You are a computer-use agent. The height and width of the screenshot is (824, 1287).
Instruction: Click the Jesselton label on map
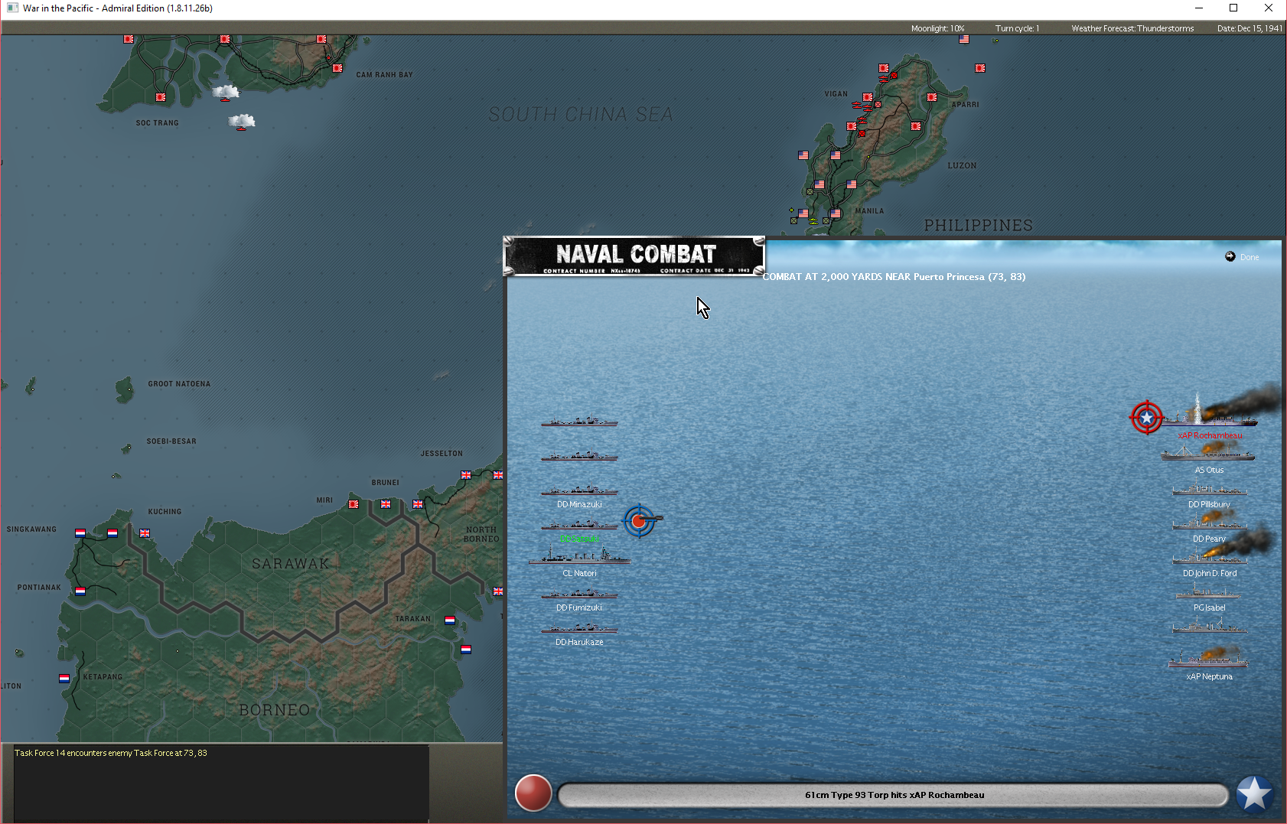(x=441, y=454)
